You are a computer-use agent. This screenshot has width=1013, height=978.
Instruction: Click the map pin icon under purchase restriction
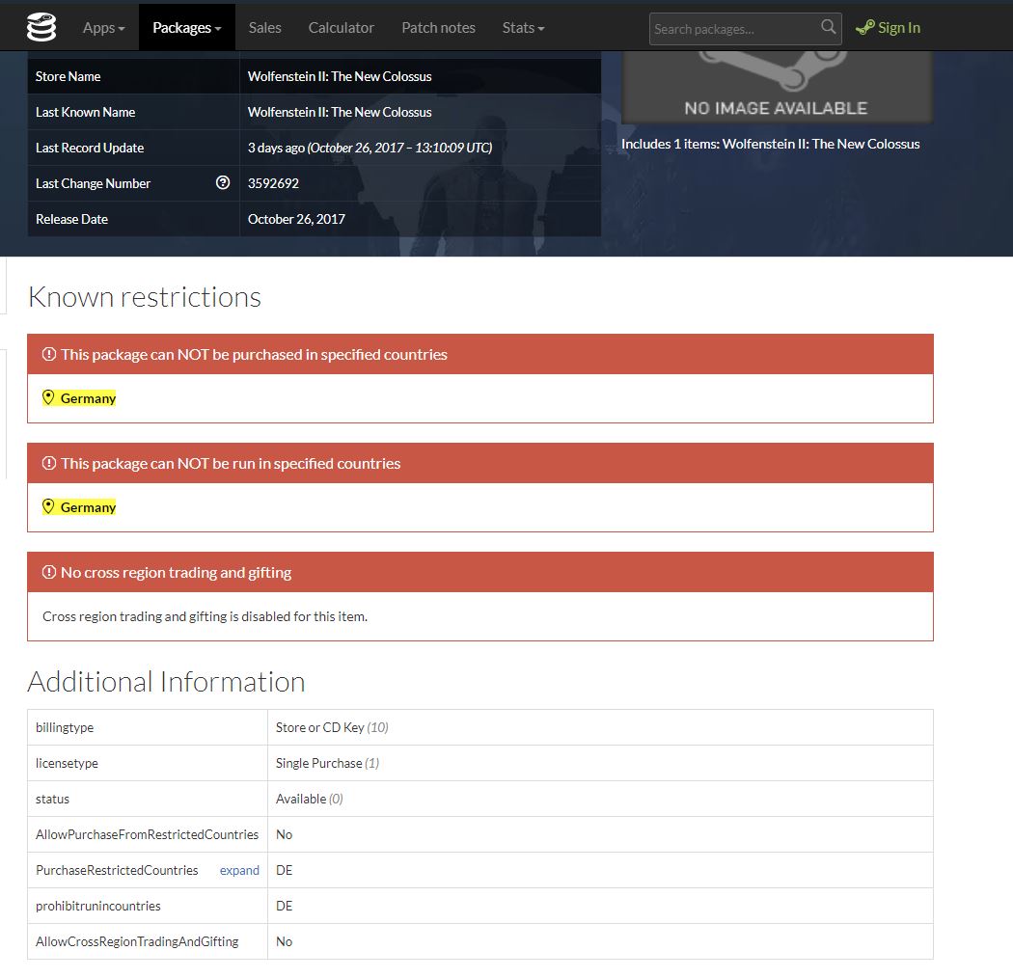(x=48, y=397)
